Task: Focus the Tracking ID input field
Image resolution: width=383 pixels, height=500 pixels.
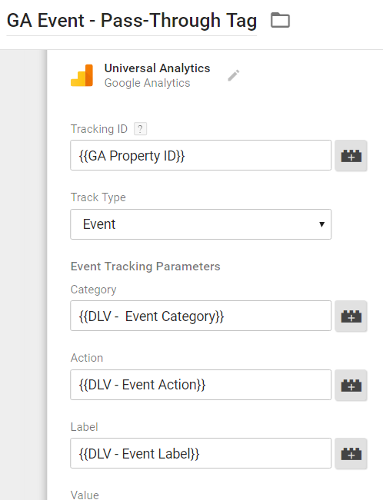Action: click(201, 155)
